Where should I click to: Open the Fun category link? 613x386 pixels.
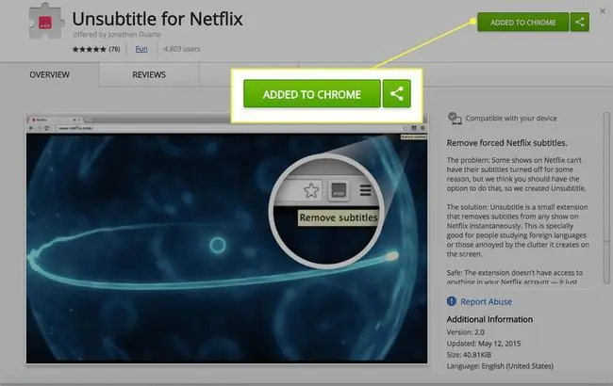pos(141,49)
